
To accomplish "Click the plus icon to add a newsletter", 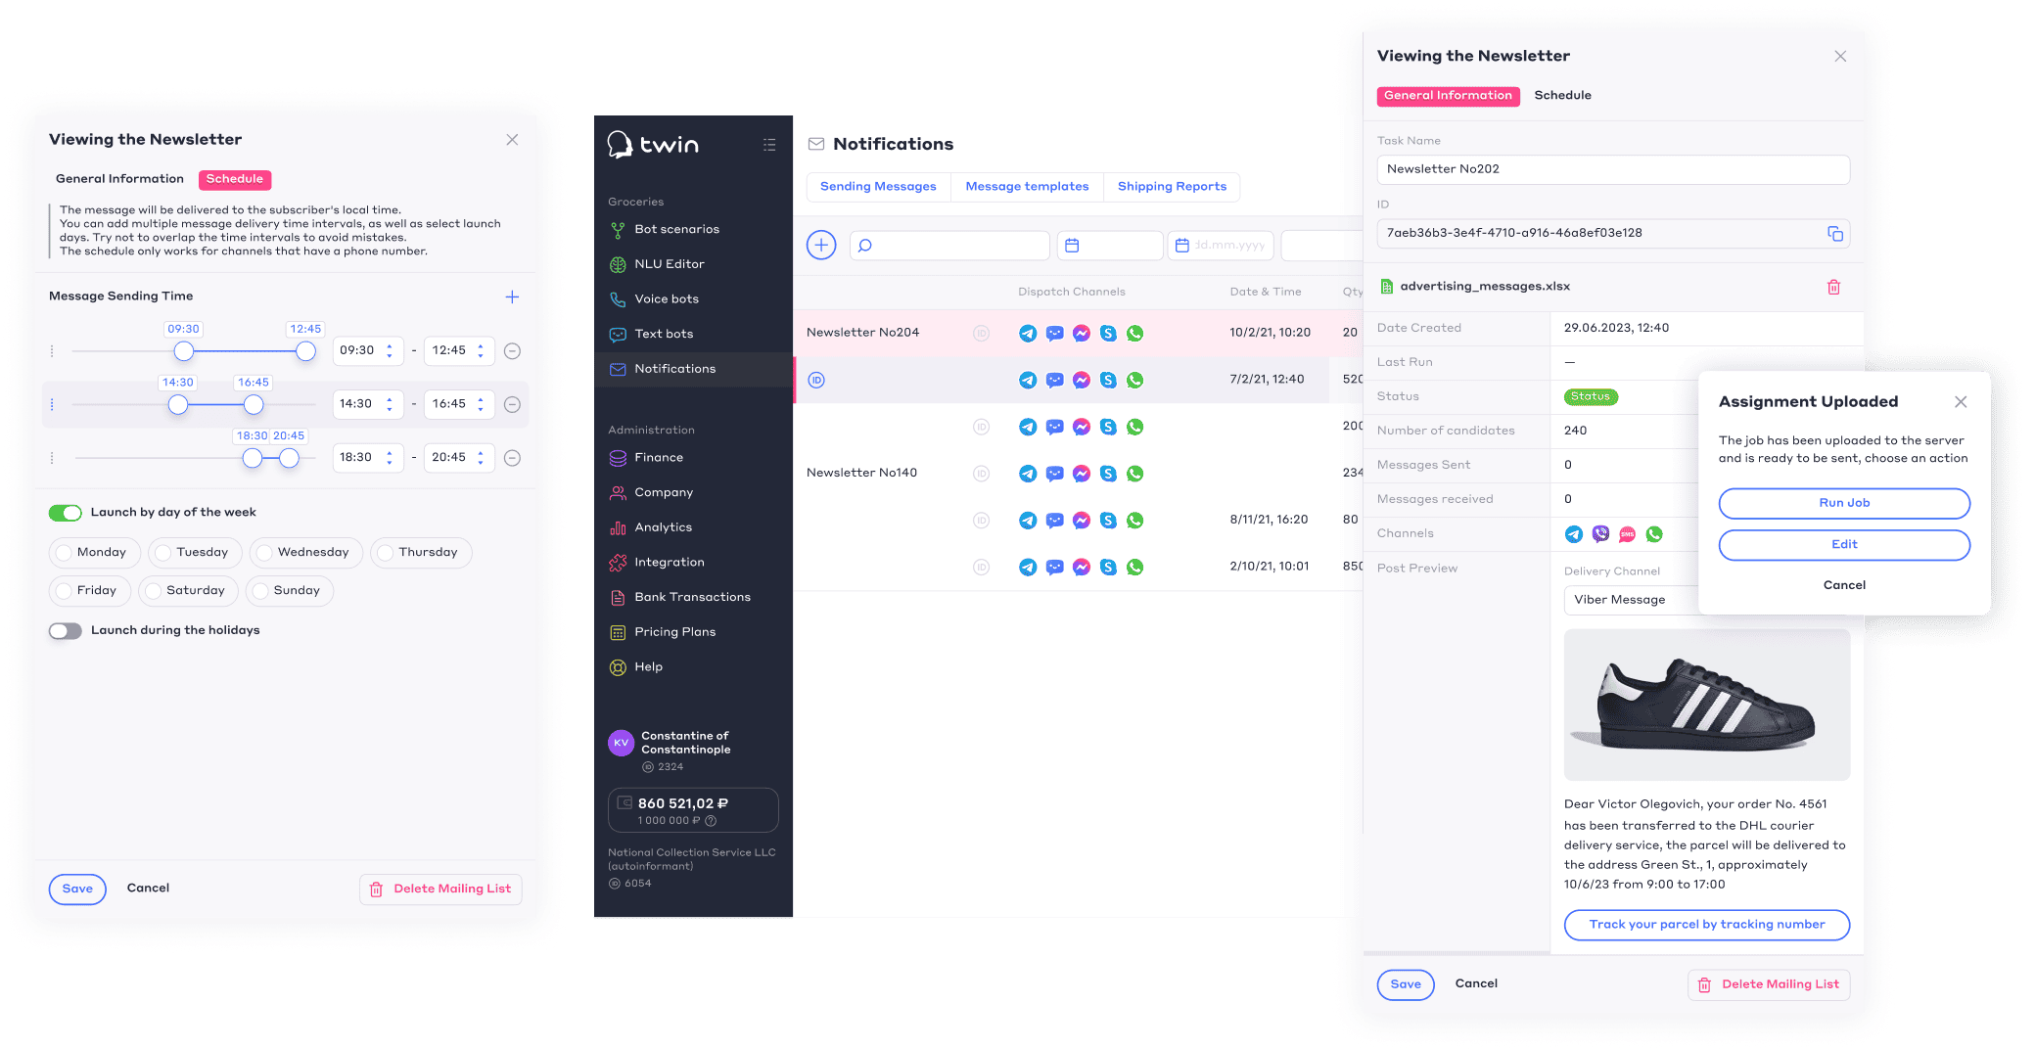I will pyautogui.click(x=821, y=246).
